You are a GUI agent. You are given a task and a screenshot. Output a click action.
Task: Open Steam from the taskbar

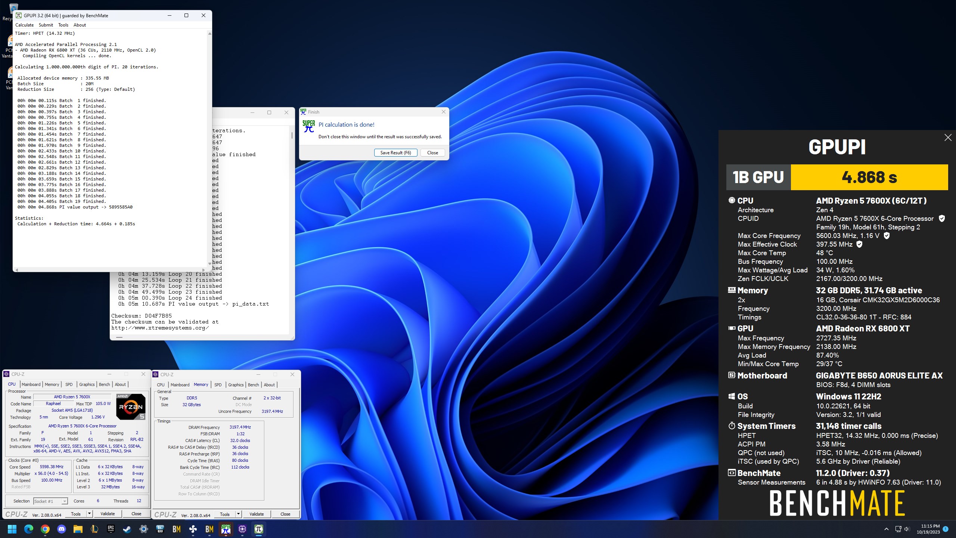pyautogui.click(x=127, y=529)
